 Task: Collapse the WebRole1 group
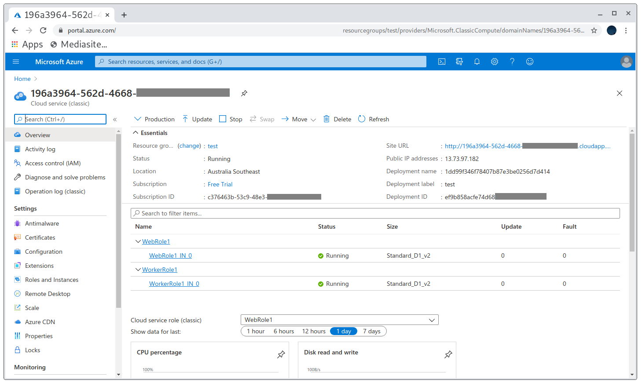click(x=138, y=241)
